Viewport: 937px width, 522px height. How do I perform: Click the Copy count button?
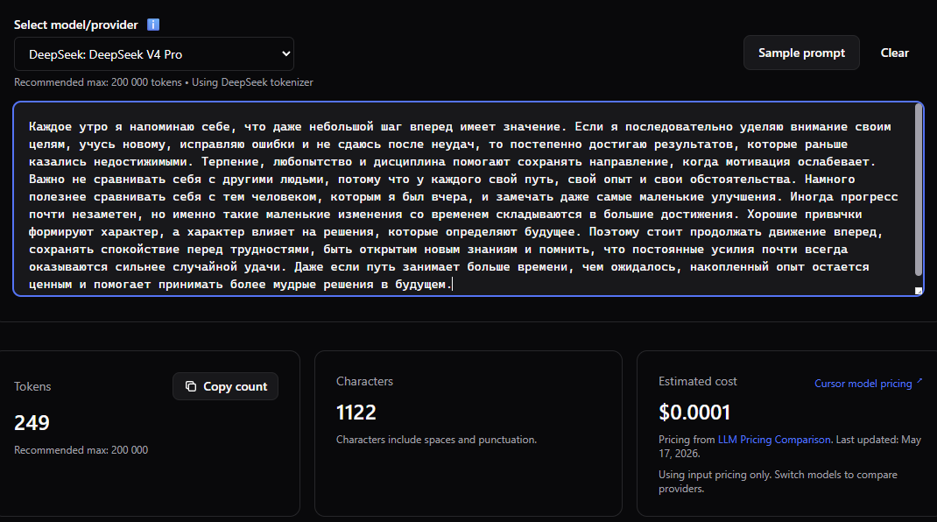[x=225, y=386]
